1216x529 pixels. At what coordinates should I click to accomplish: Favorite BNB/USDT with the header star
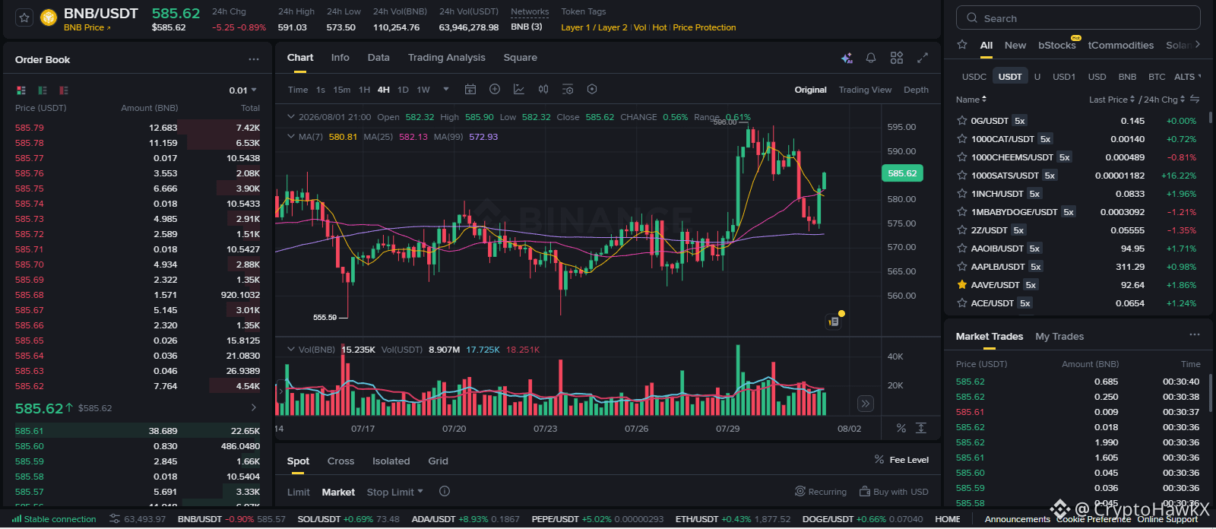[24, 17]
